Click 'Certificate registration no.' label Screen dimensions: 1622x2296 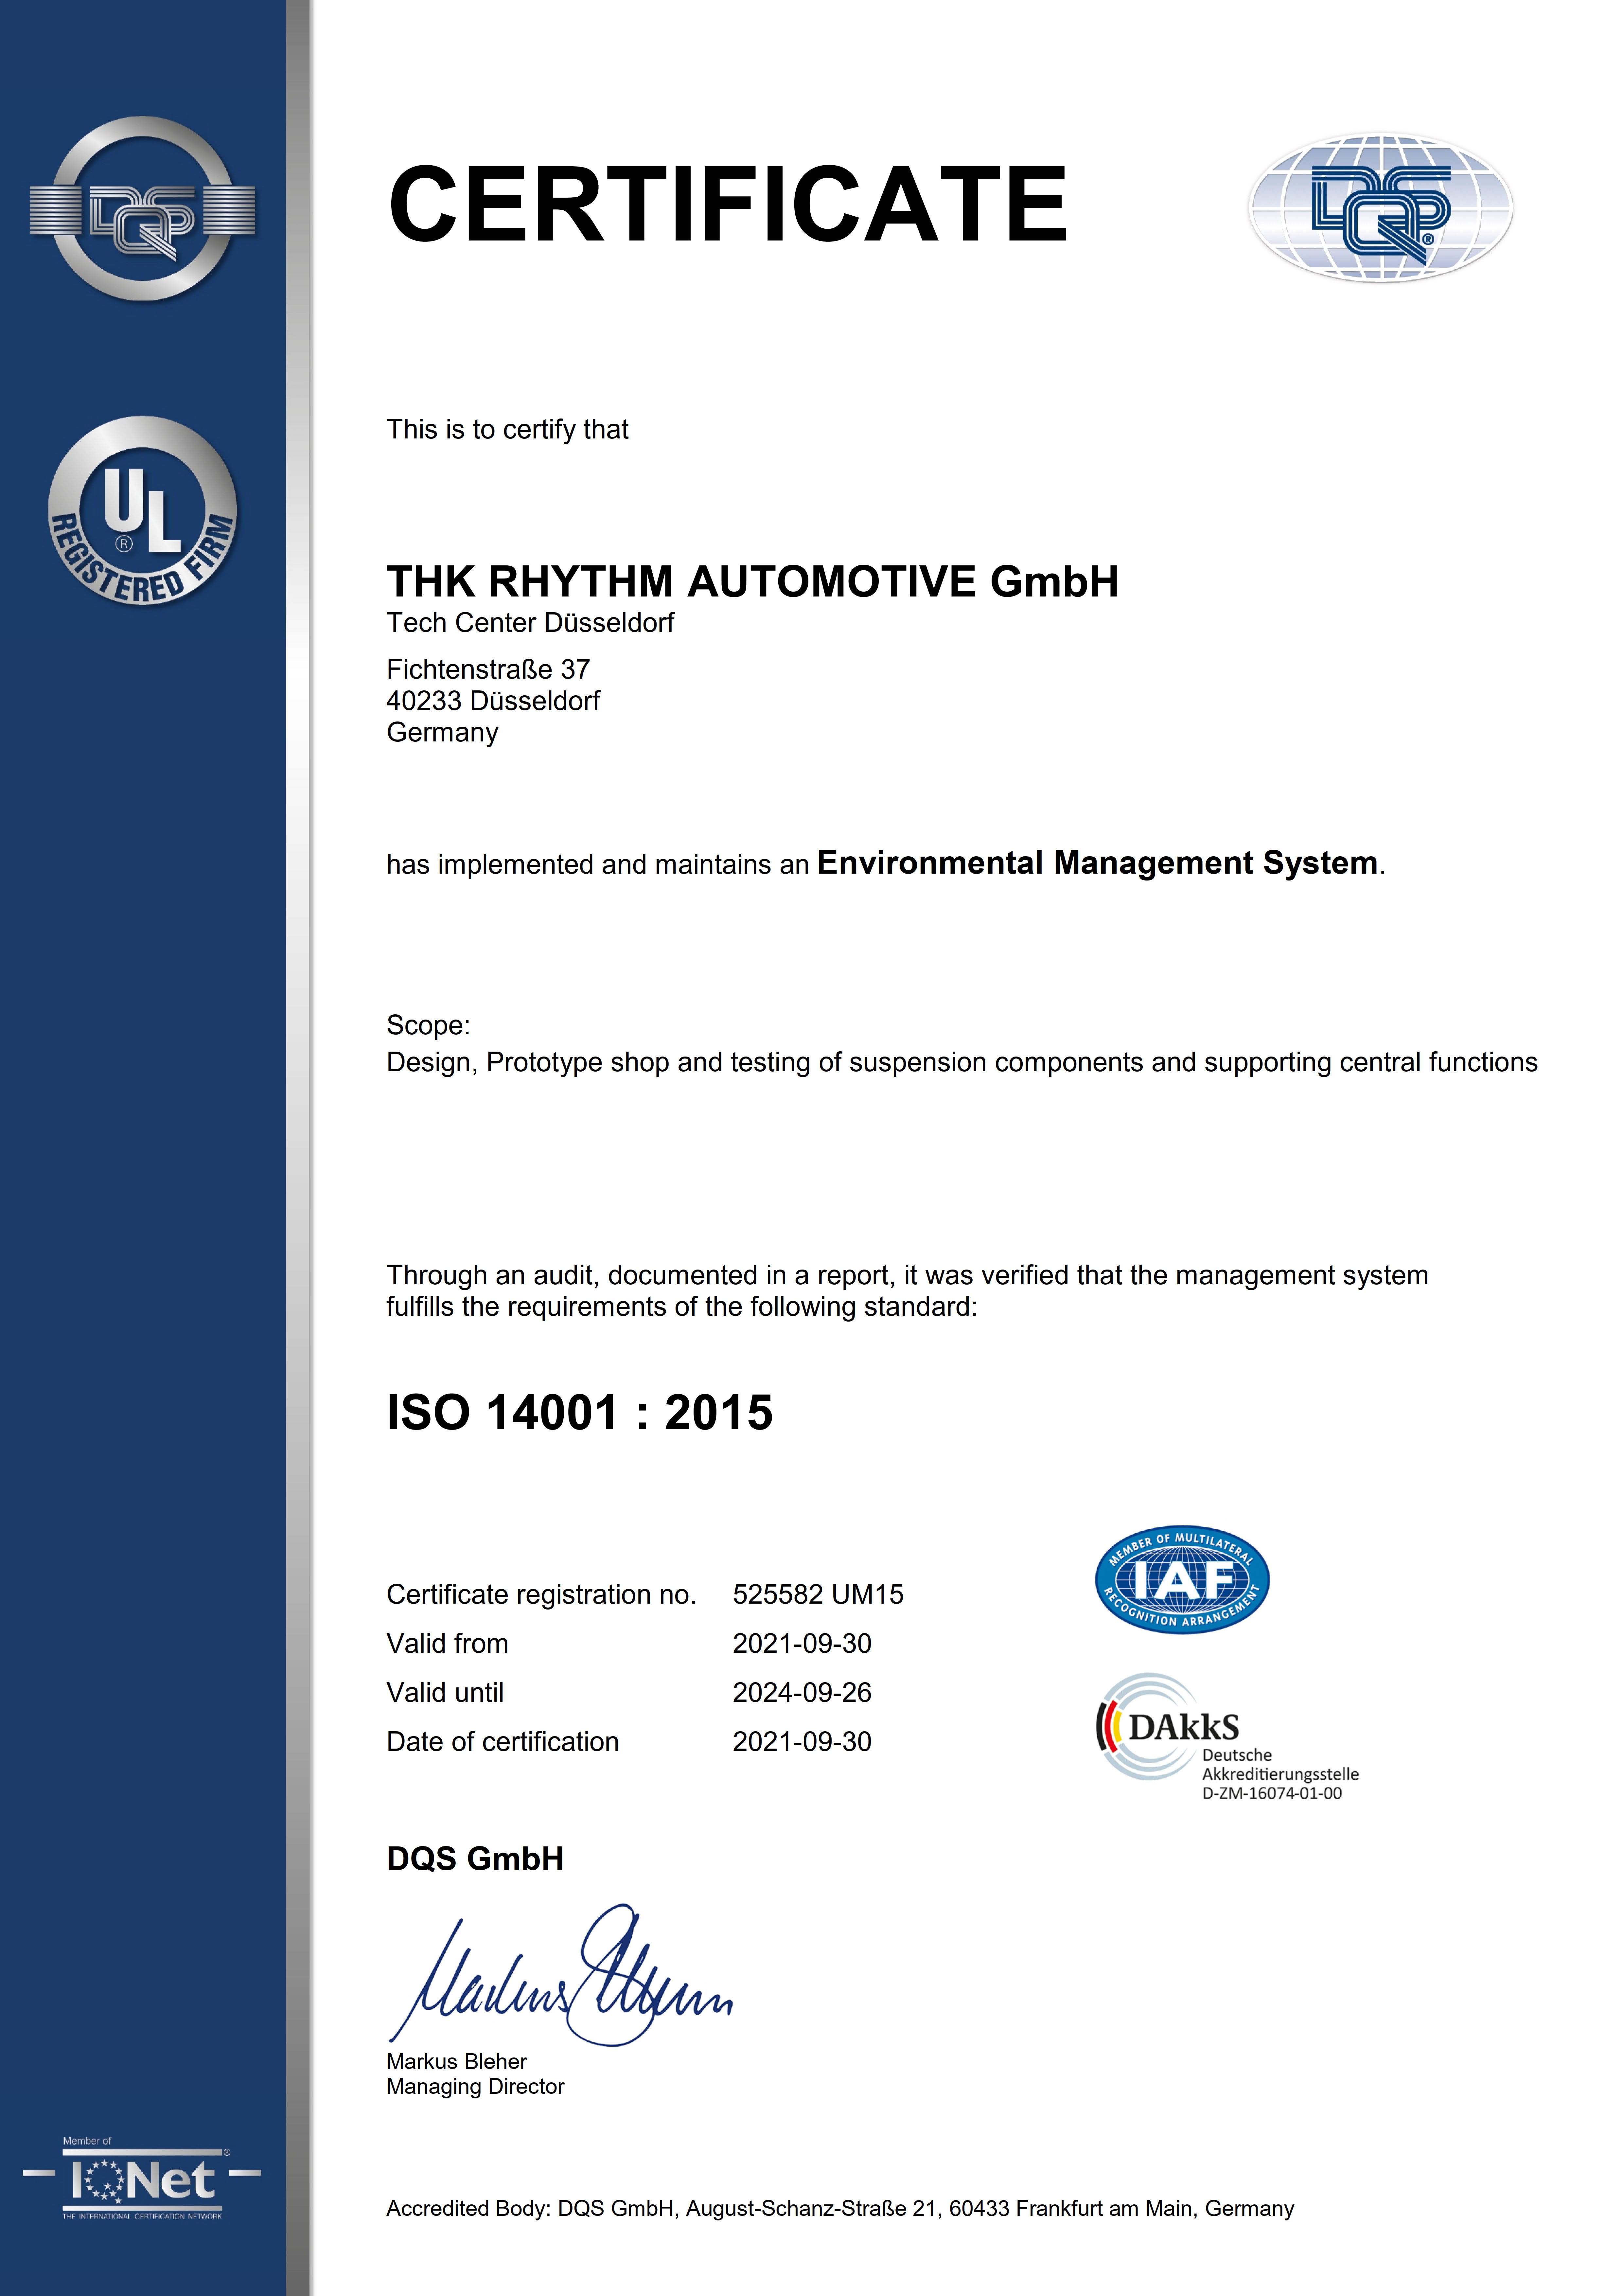[x=541, y=1595]
